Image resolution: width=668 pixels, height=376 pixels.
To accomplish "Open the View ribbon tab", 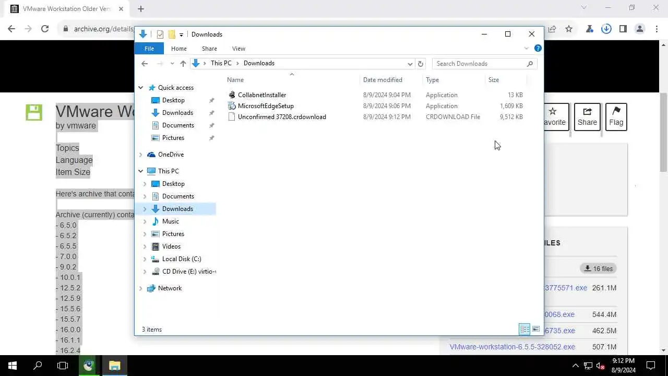I will tap(238, 49).
